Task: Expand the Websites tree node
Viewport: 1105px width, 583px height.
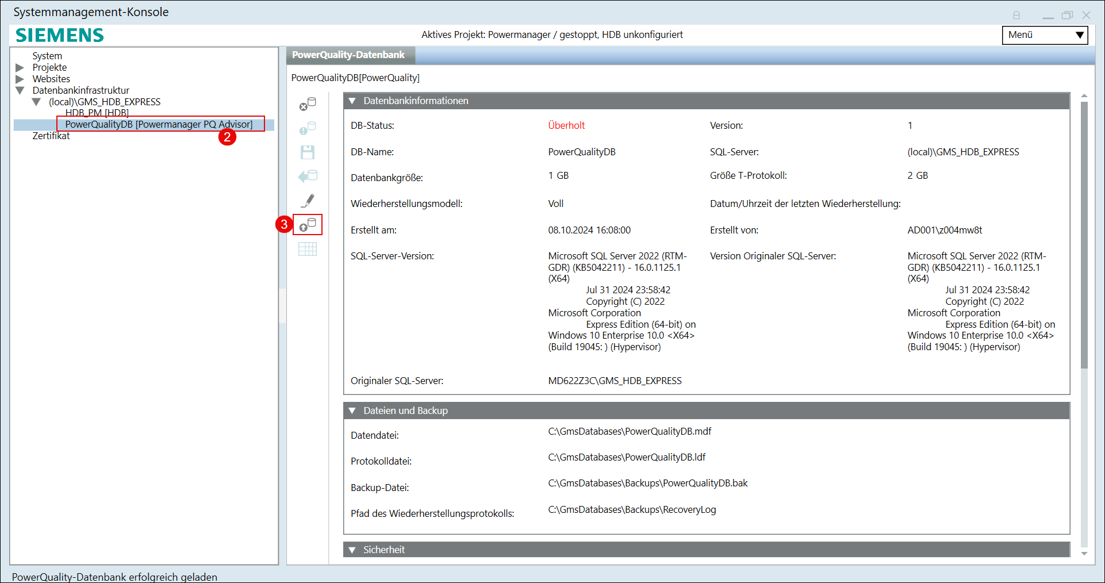Action: (x=20, y=79)
